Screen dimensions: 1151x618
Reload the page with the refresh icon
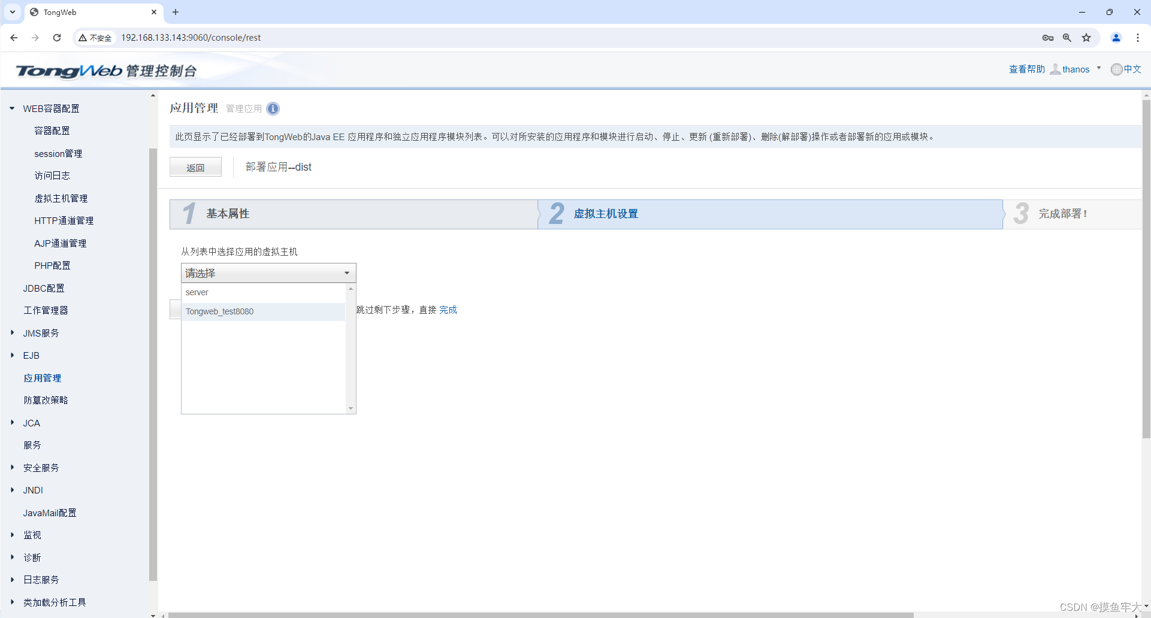(x=57, y=37)
